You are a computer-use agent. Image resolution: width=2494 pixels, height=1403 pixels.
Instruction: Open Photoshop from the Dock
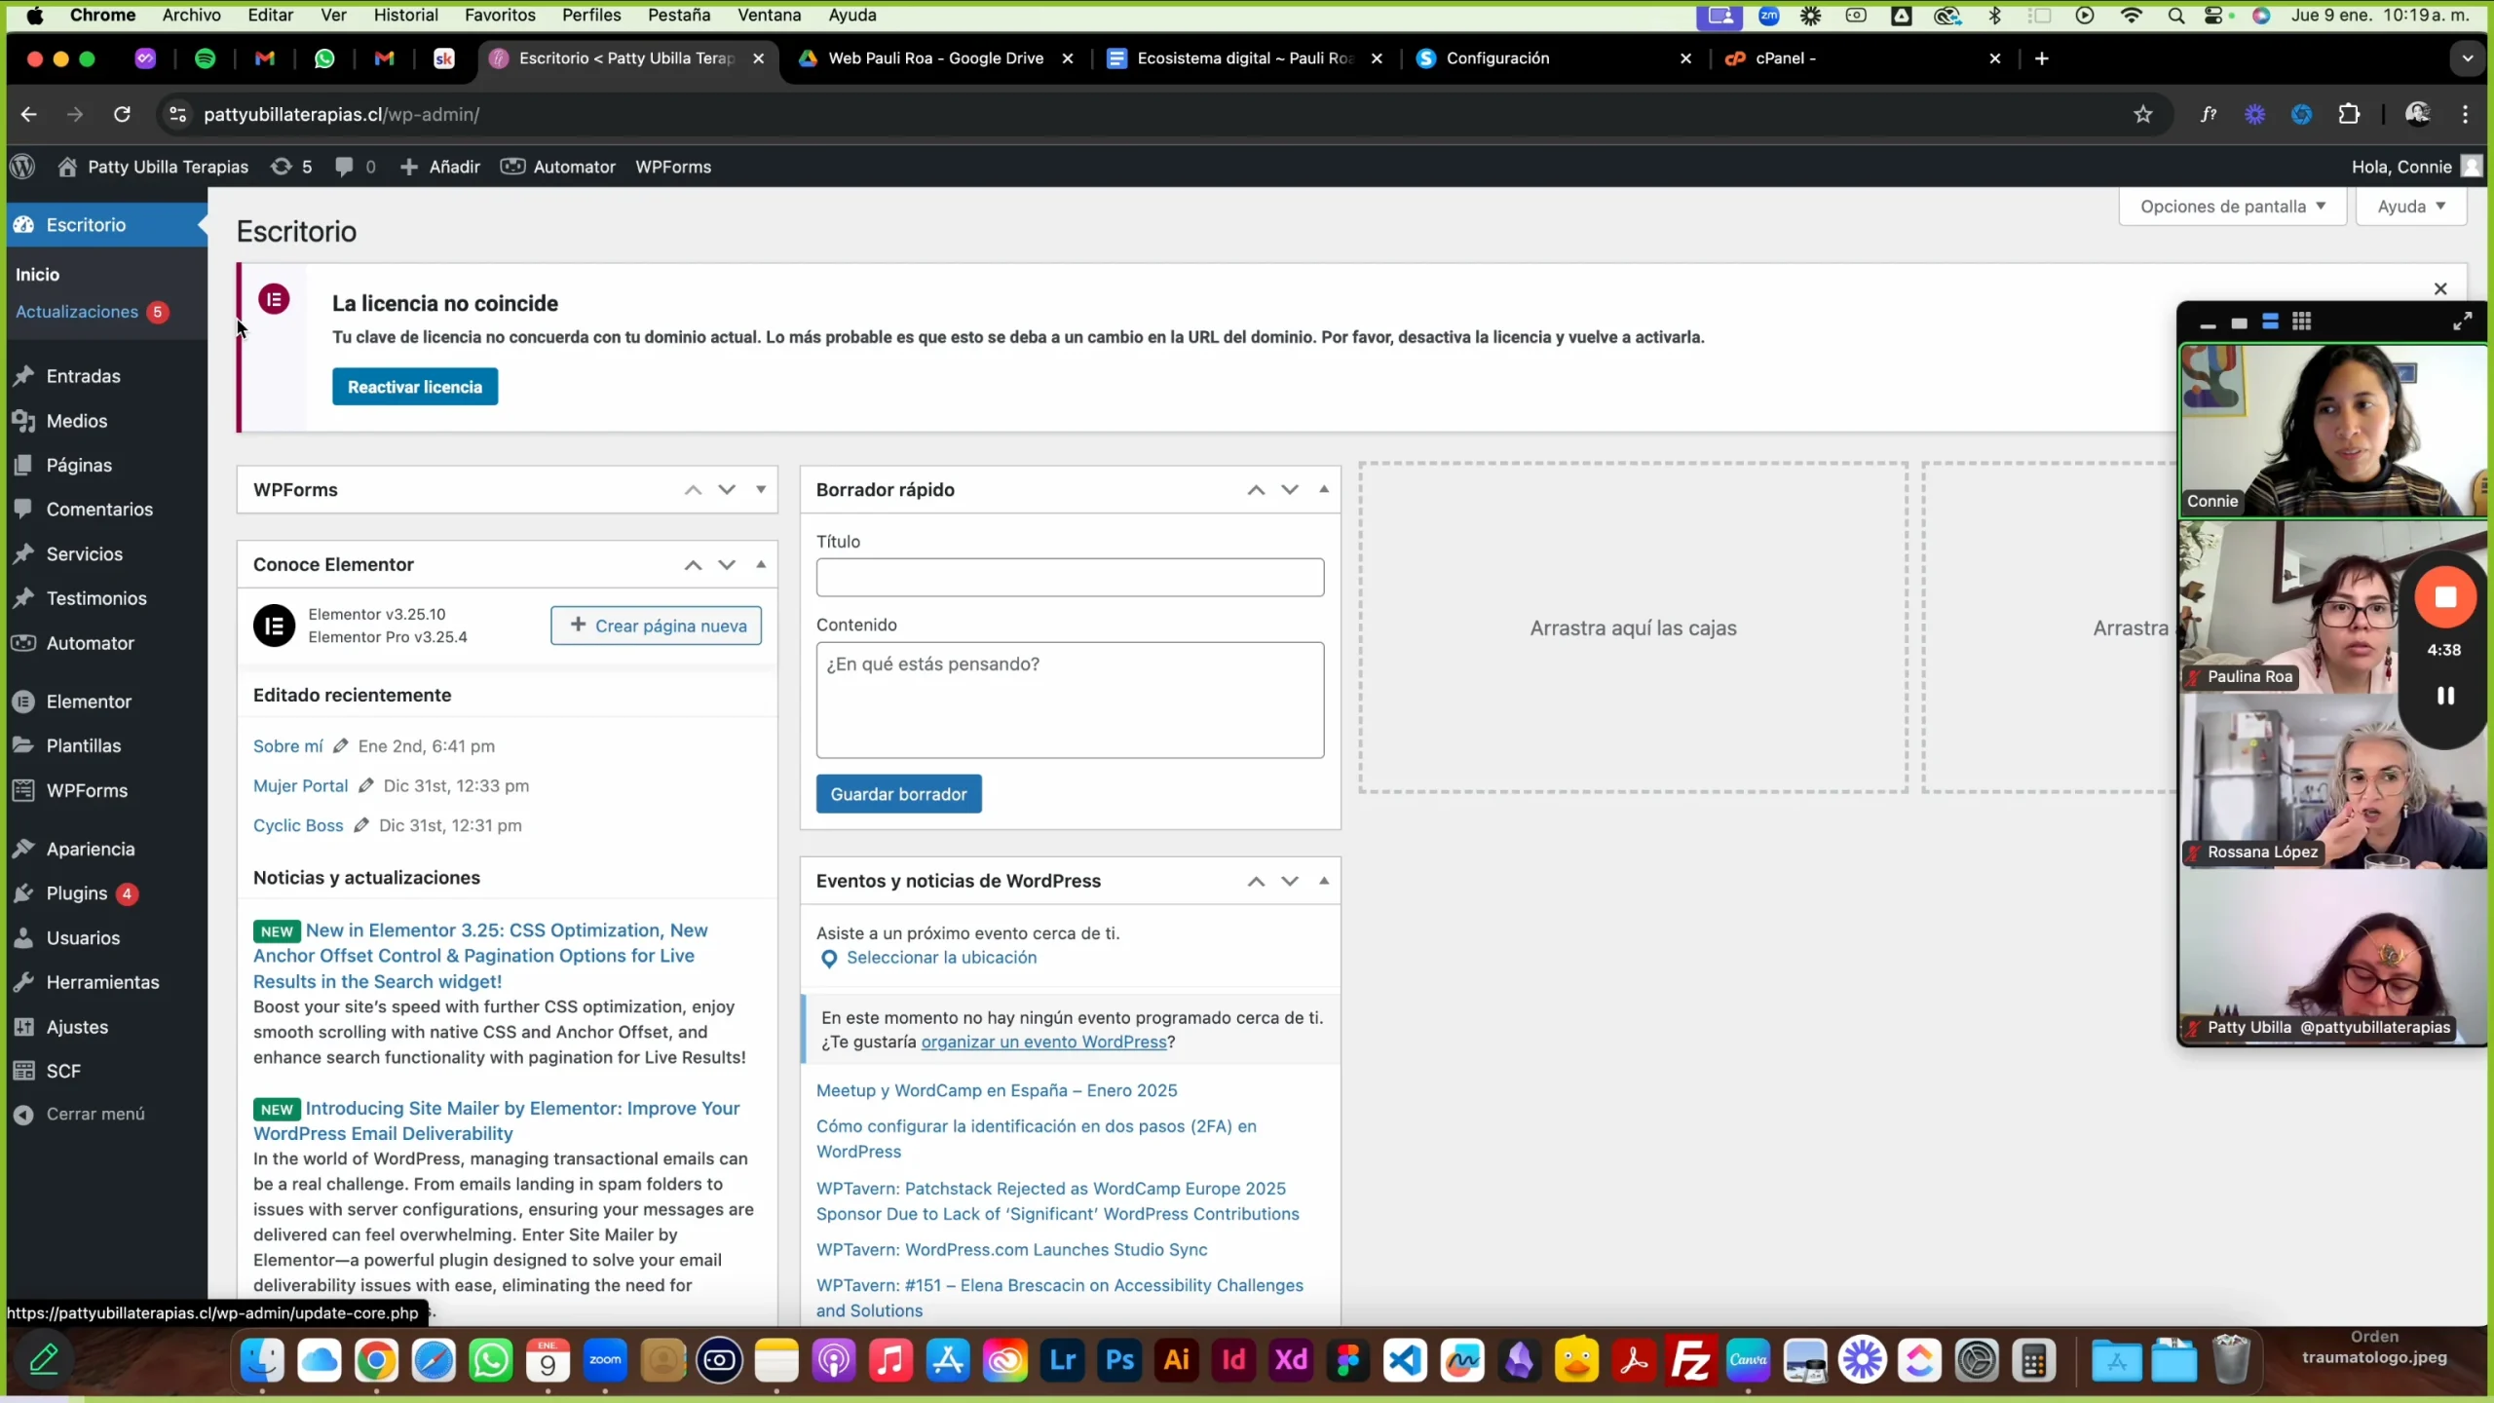pos(1119,1360)
